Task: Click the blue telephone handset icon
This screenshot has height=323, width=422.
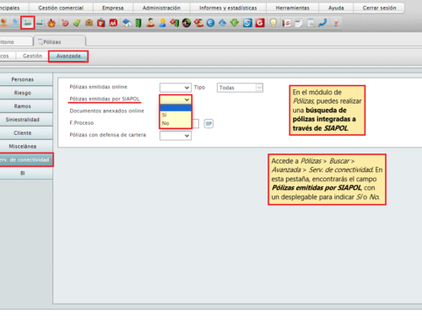Action: [x=322, y=23]
